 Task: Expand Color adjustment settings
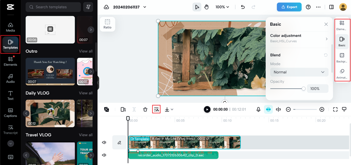point(299,38)
